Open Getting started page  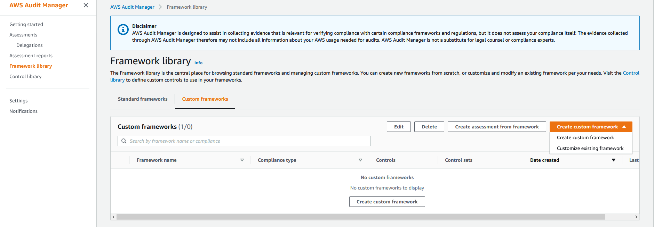point(26,24)
